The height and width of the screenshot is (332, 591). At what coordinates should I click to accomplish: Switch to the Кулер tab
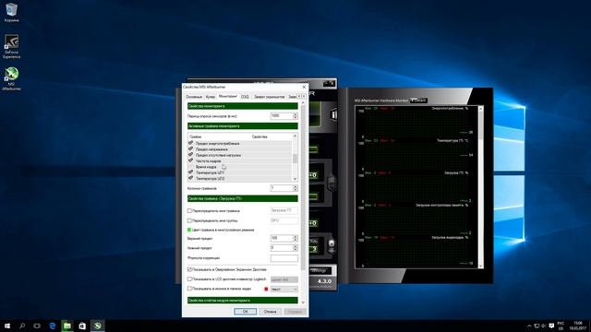click(x=211, y=97)
